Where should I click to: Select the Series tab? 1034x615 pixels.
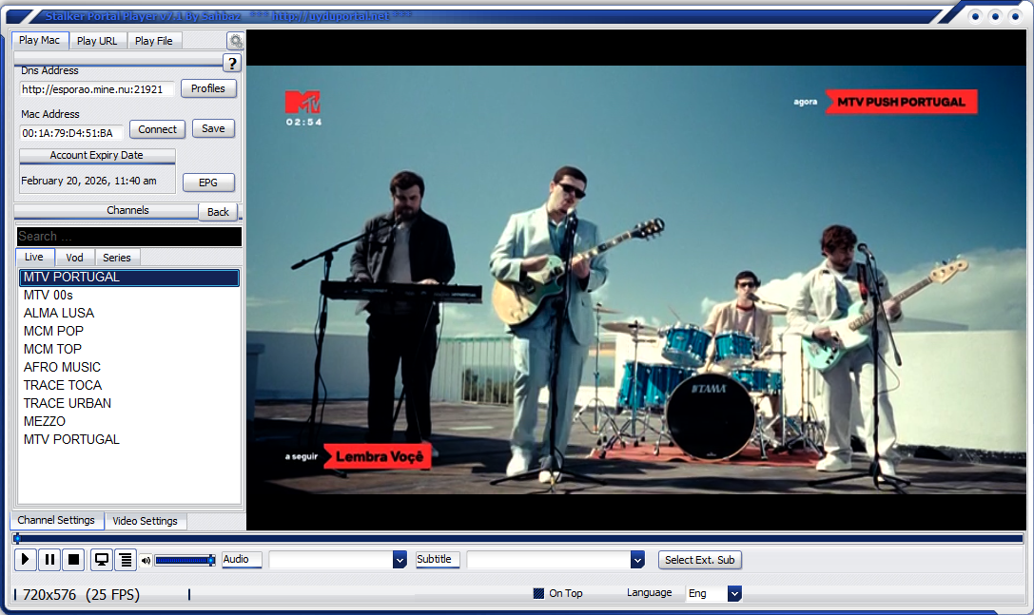[117, 258]
